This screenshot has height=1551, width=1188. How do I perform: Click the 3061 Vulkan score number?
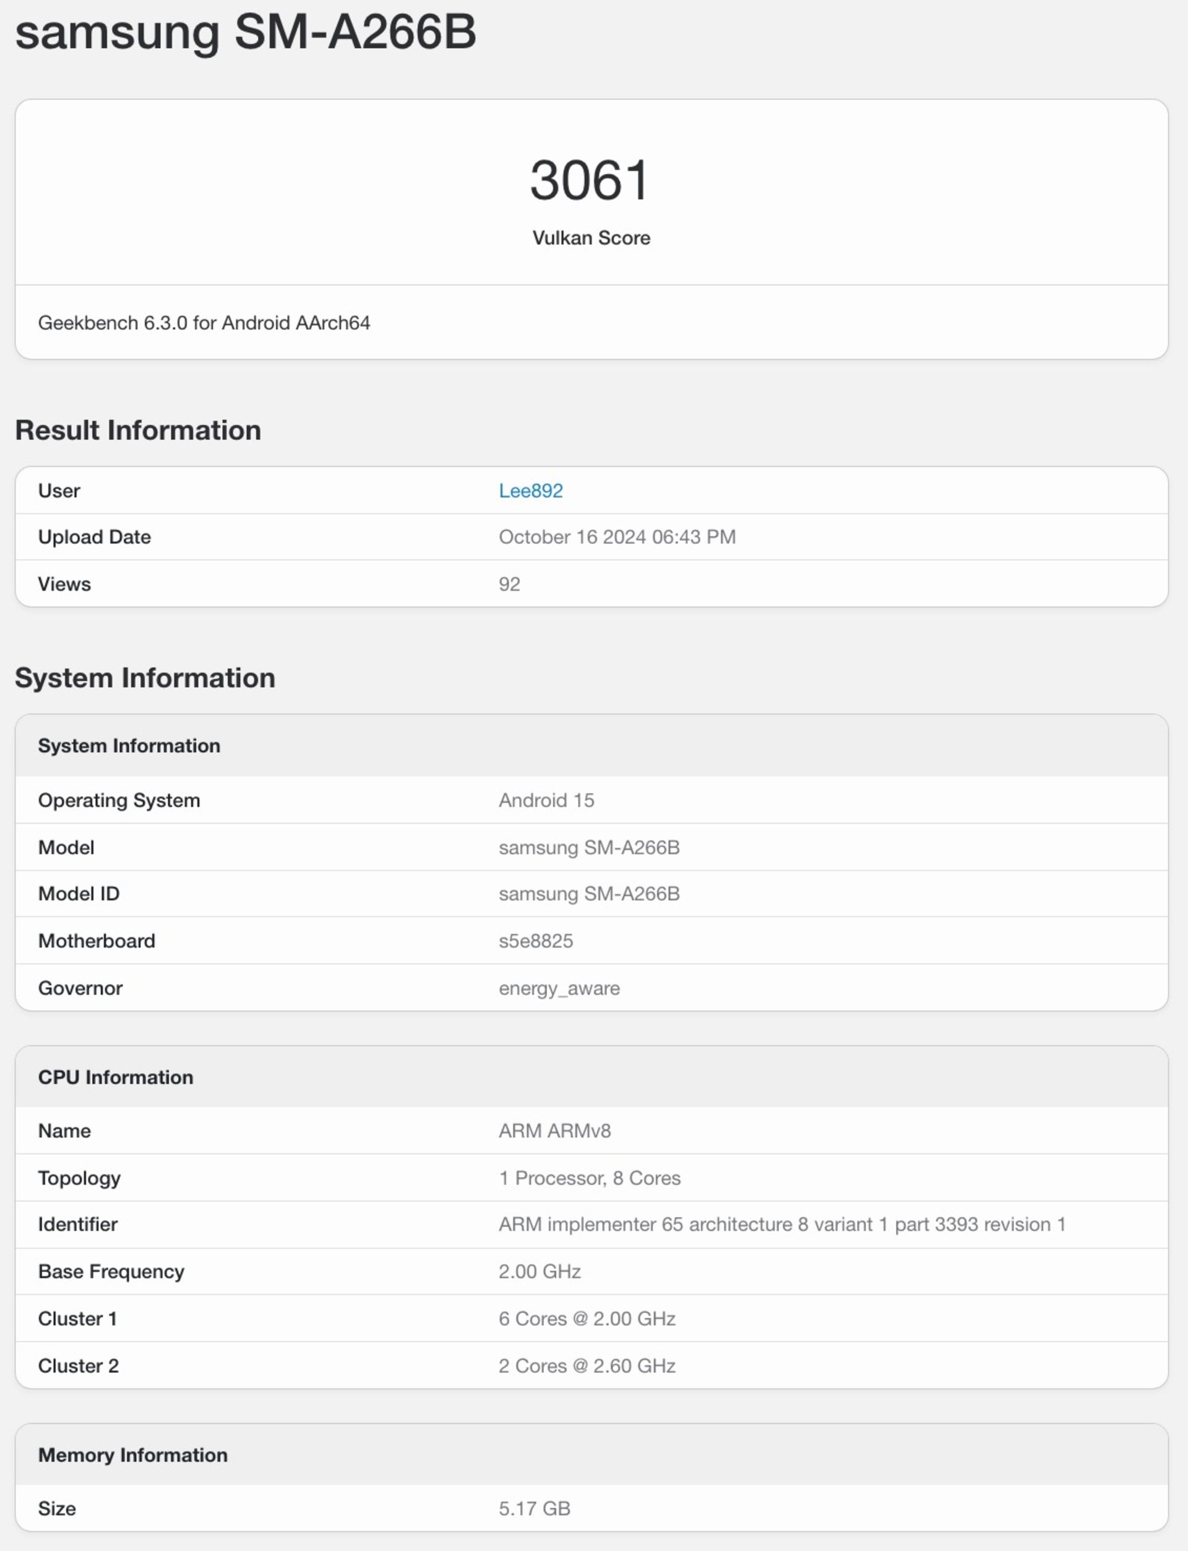tap(590, 180)
